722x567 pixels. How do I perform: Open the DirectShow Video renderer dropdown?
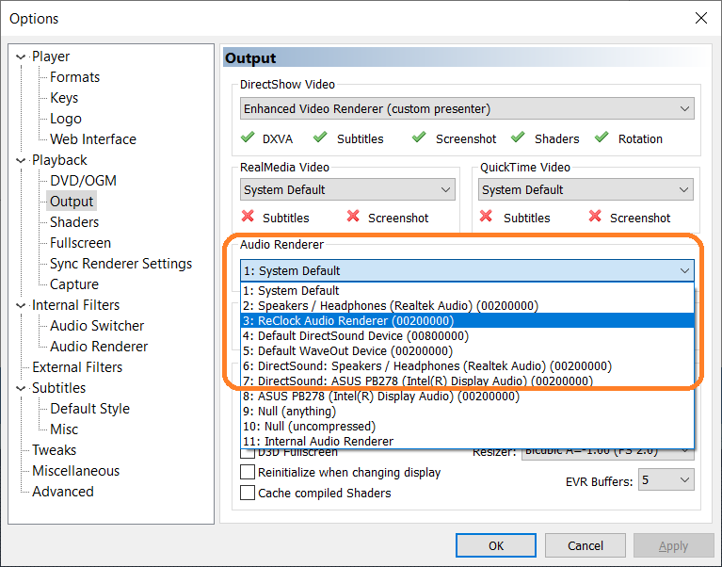click(467, 109)
